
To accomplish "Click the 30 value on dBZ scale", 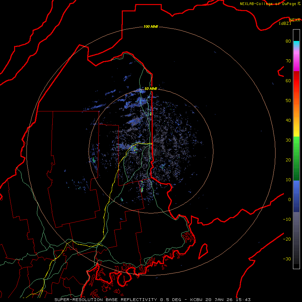I will 288,140.
